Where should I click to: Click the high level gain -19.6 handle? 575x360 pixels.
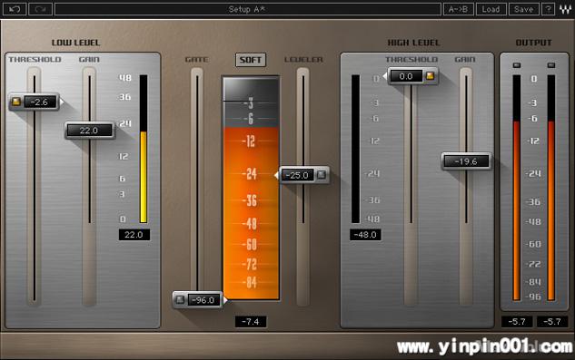(466, 161)
